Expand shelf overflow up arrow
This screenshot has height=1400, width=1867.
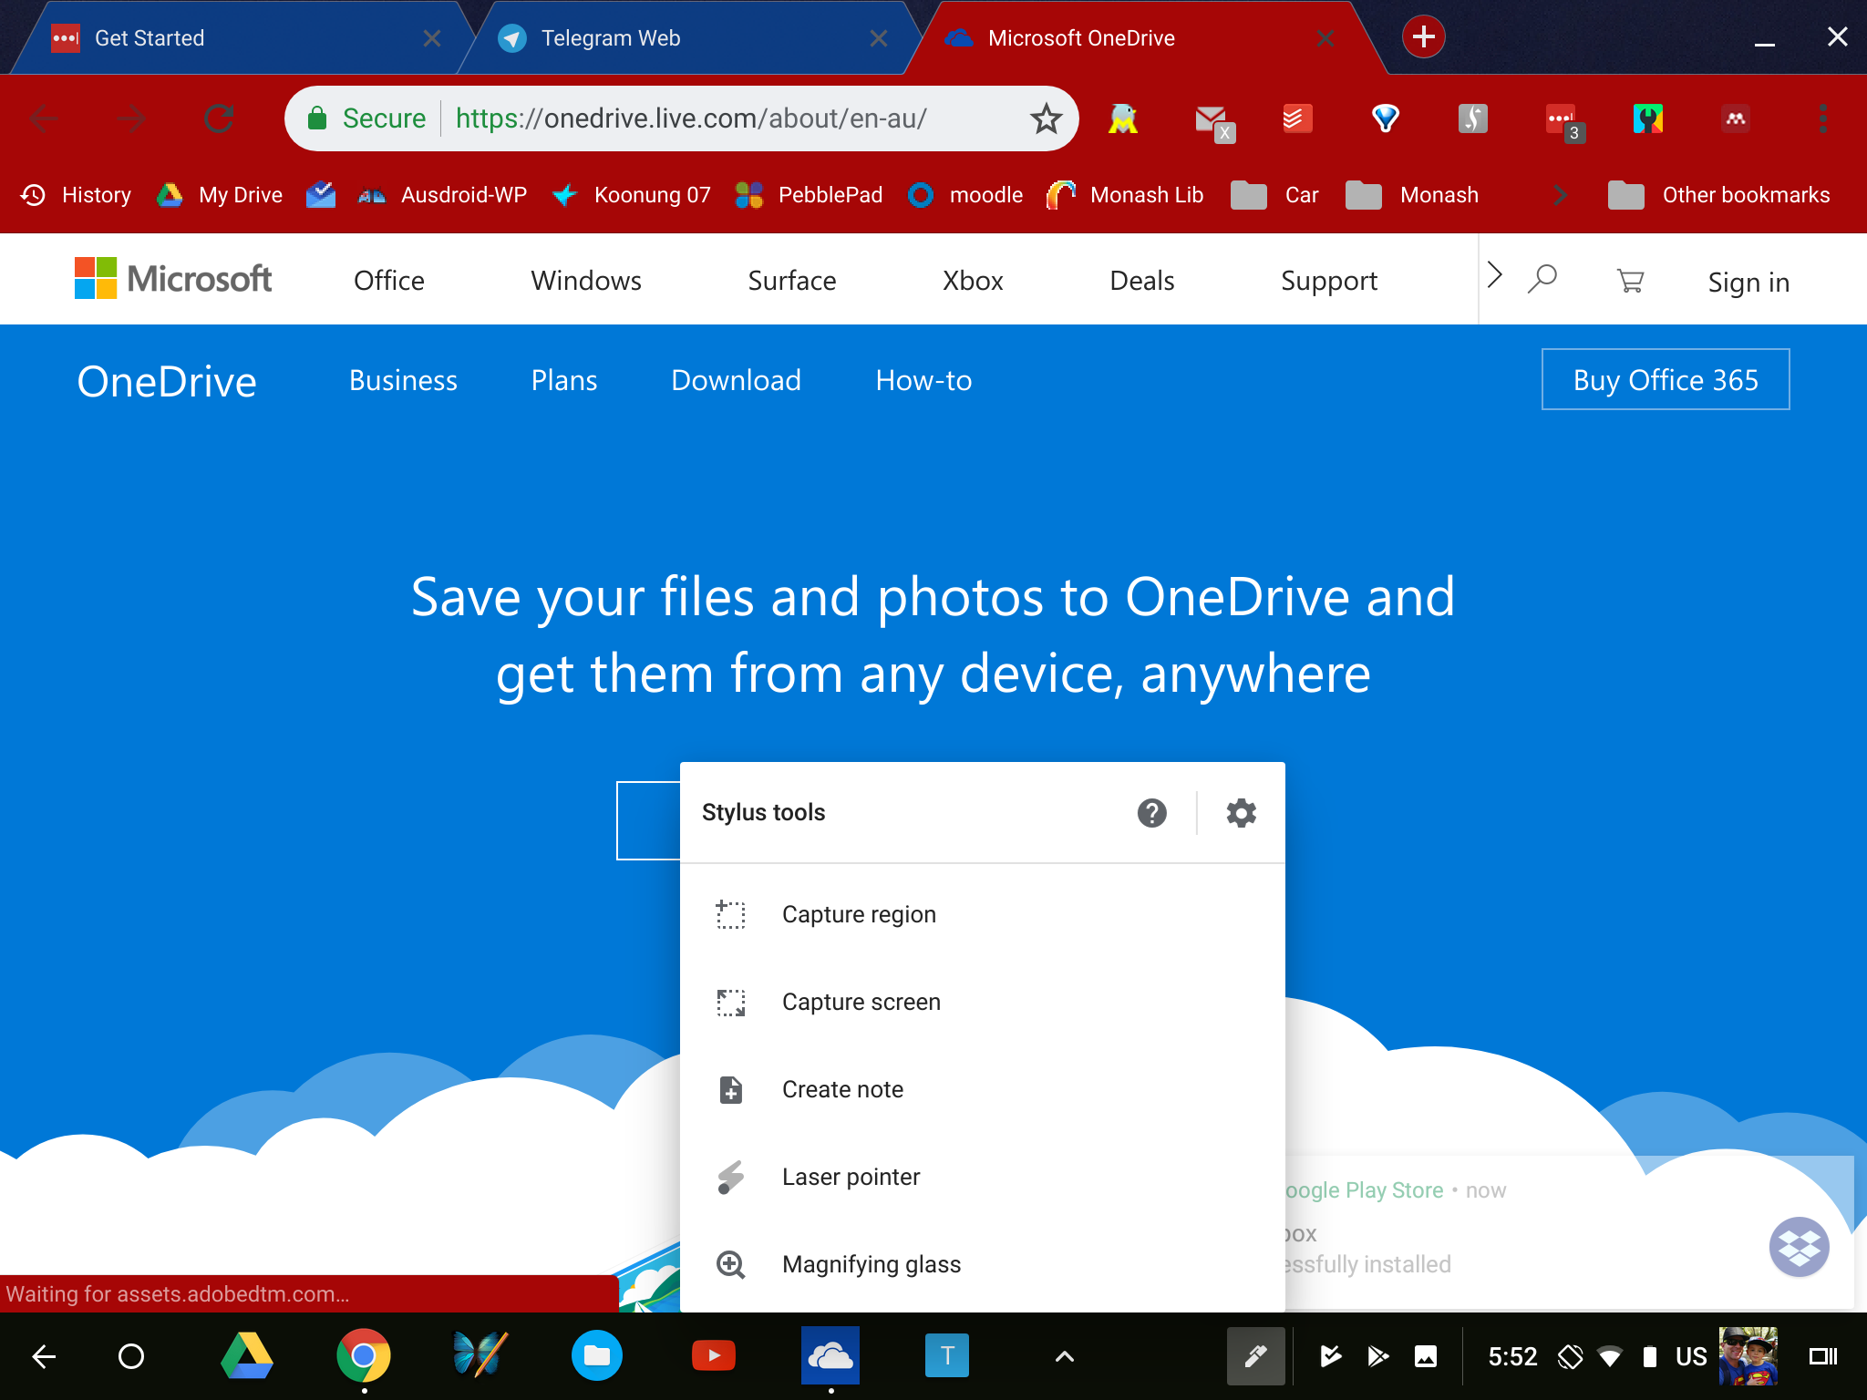(x=1064, y=1356)
